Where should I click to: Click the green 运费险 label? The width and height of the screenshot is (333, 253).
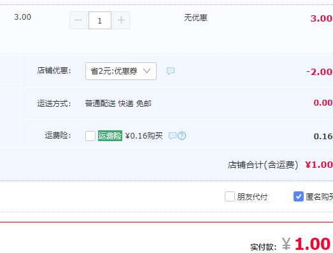pyautogui.click(x=110, y=136)
